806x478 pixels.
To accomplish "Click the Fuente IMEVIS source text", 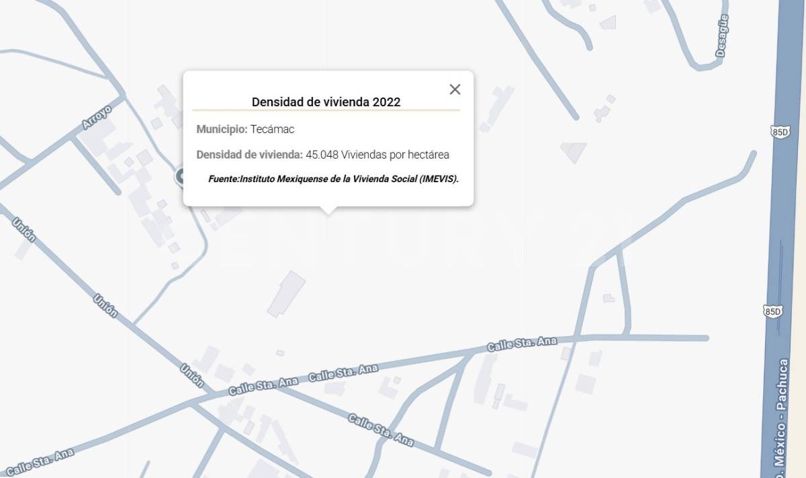I will pyautogui.click(x=333, y=180).
